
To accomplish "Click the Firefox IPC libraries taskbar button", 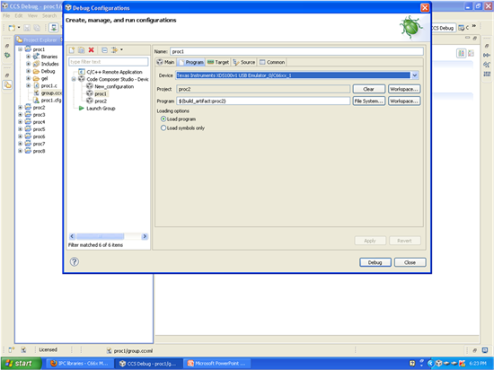I will tap(79, 364).
